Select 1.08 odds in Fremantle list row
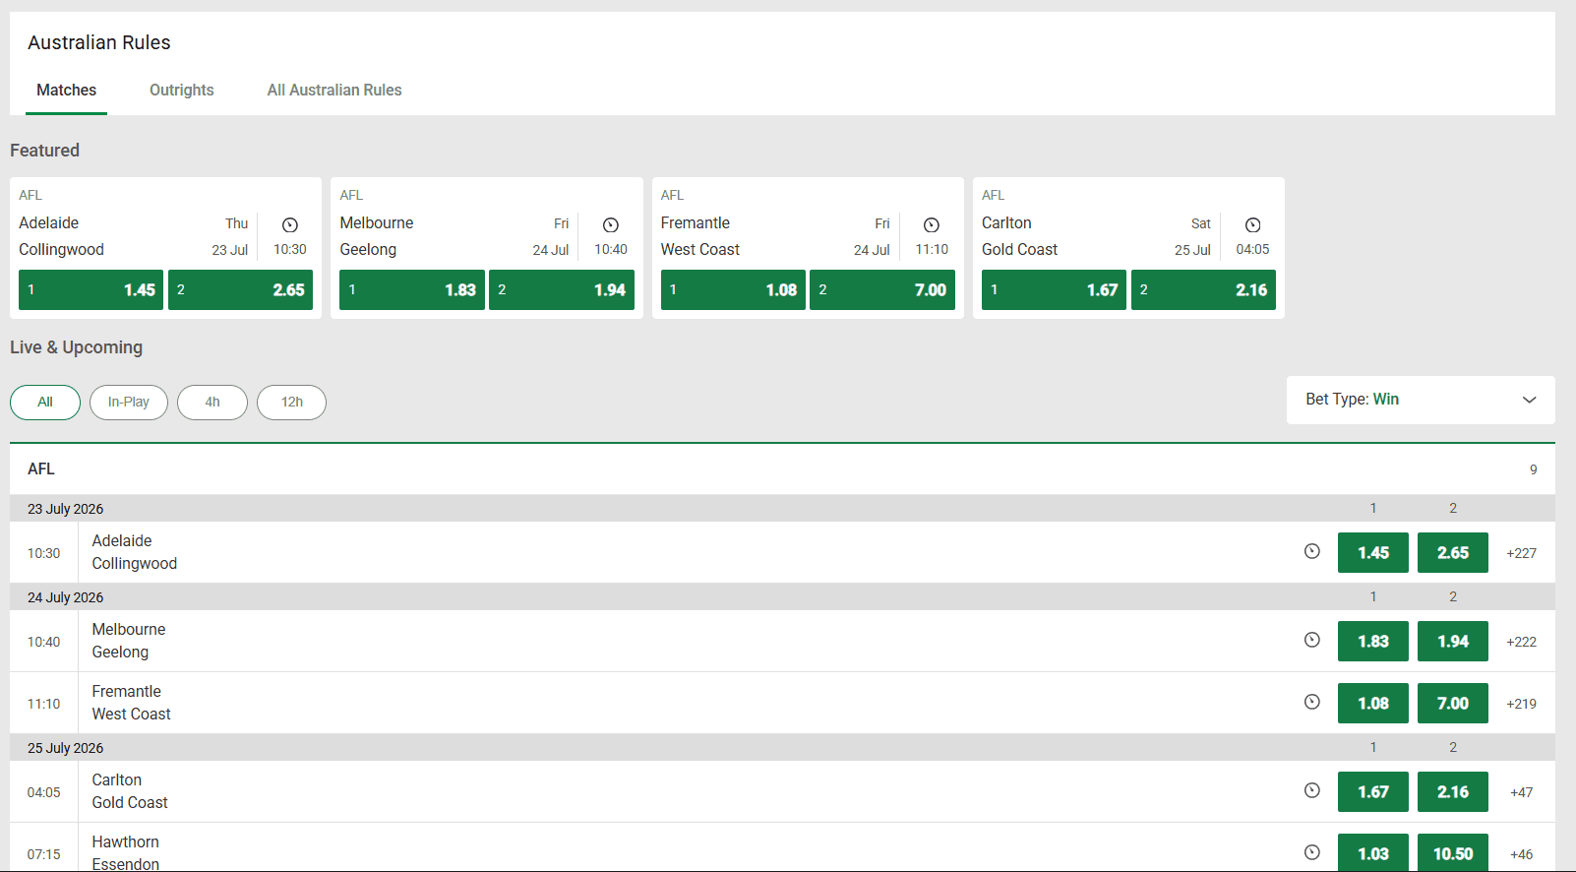 point(1373,704)
